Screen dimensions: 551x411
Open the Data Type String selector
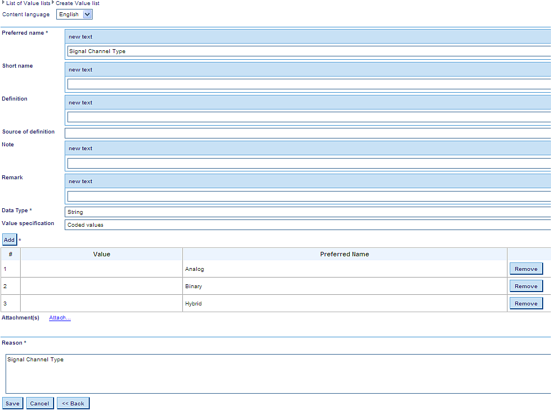pos(307,212)
